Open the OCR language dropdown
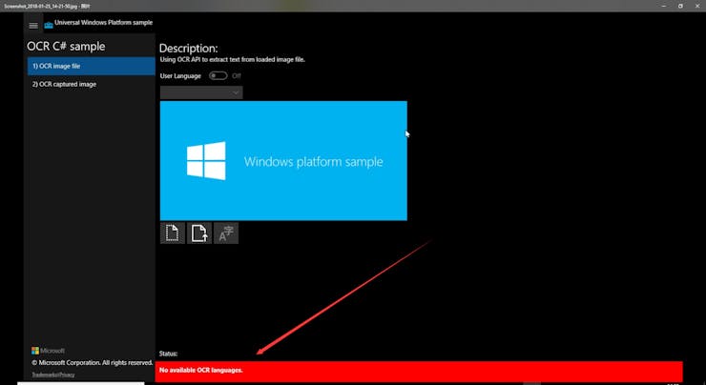The height and width of the screenshot is (385, 706). (x=201, y=92)
